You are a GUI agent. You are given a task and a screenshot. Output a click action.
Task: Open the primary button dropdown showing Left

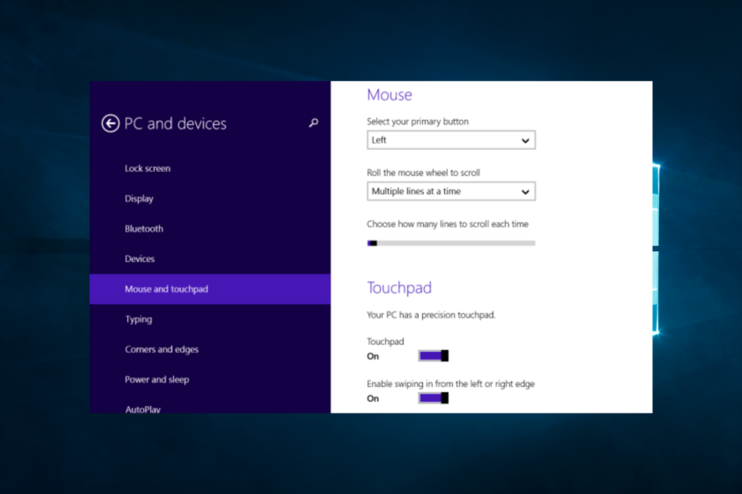coord(451,140)
